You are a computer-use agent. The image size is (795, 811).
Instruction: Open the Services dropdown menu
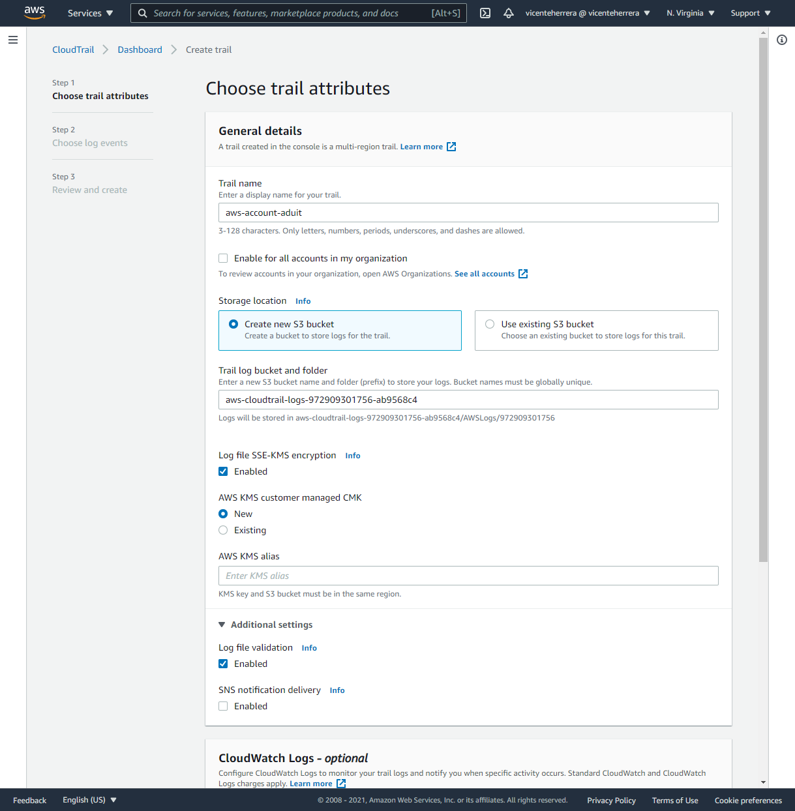(x=90, y=13)
